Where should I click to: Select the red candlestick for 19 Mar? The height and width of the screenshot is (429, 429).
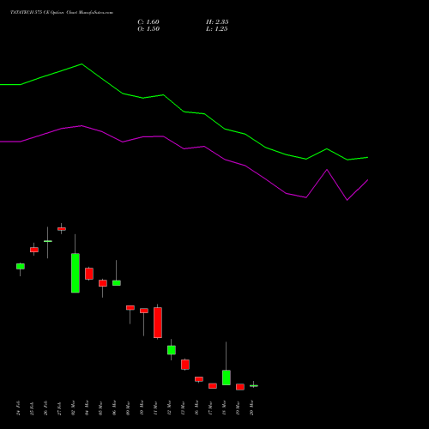tap(240, 387)
